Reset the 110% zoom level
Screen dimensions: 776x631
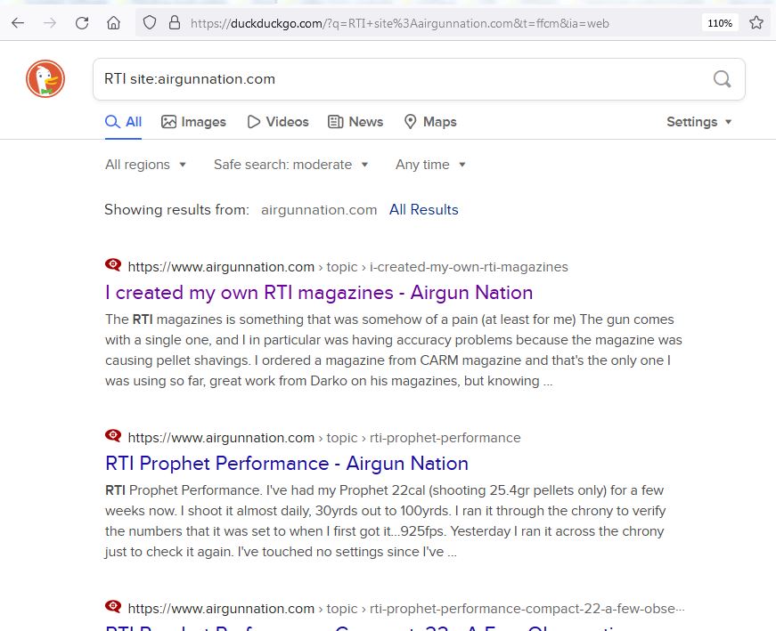tap(720, 23)
